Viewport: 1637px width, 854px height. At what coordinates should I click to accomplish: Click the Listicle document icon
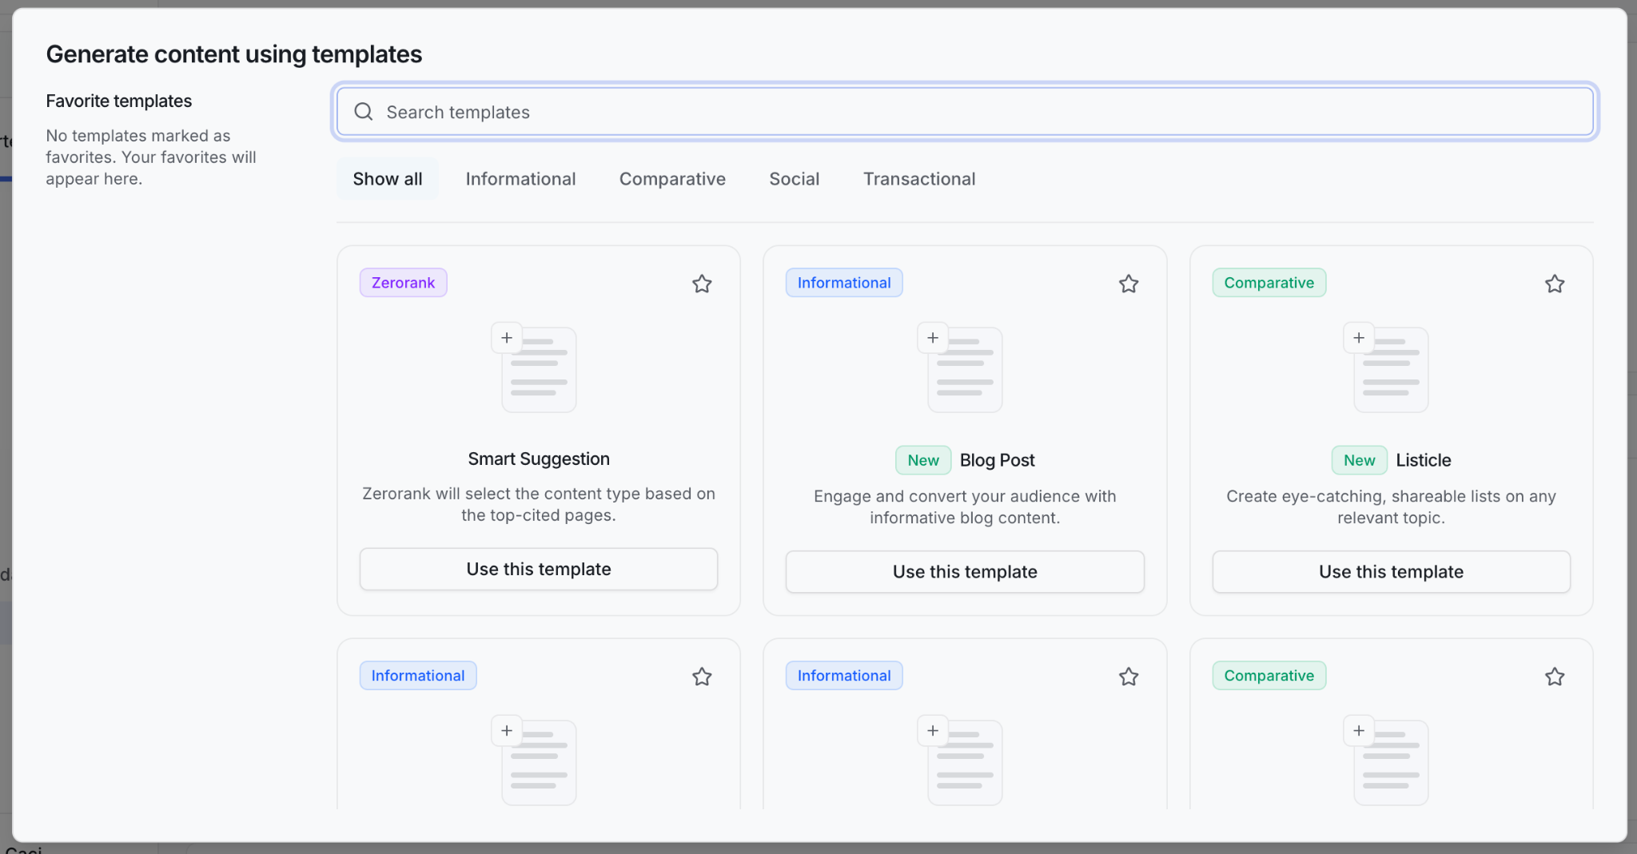1386,367
